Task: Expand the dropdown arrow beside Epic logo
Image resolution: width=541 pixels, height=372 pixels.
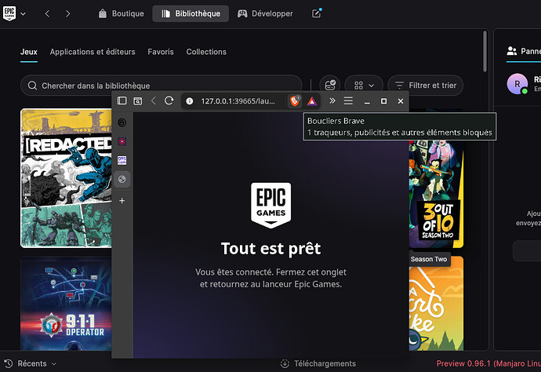Action: point(23,14)
